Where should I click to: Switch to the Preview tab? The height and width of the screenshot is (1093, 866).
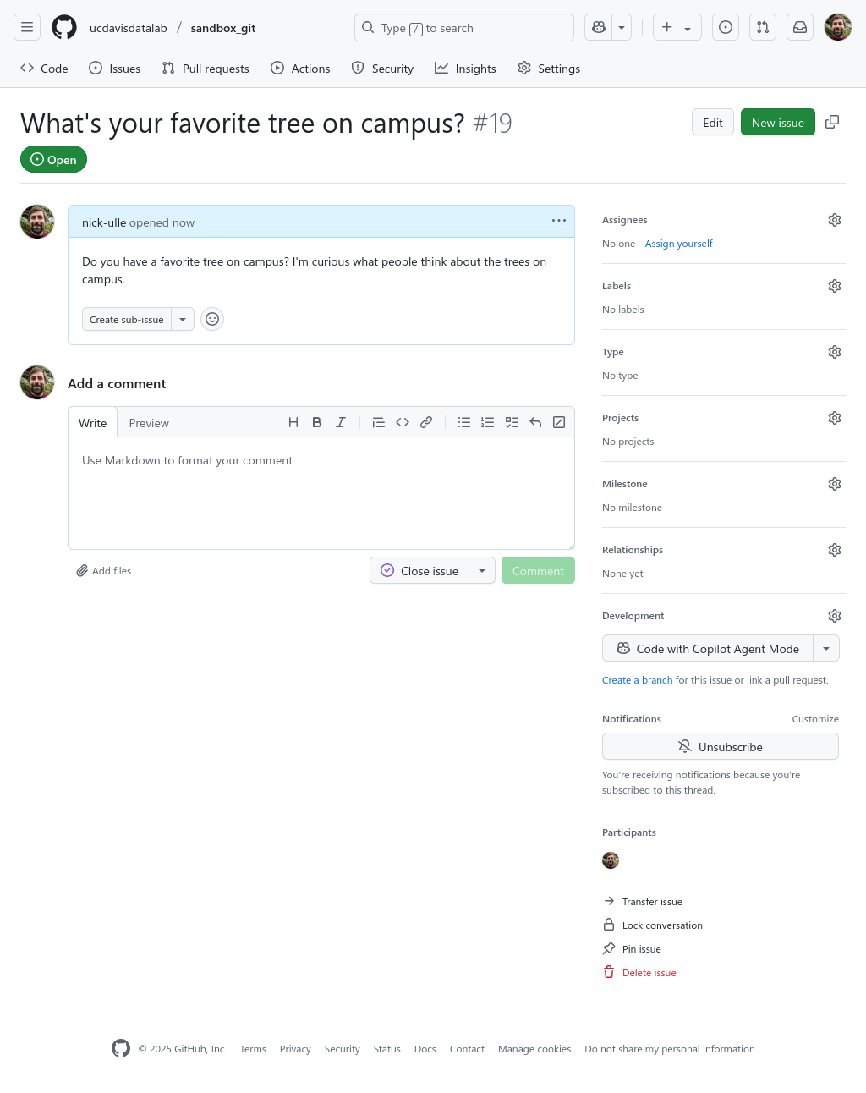click(x=149, y=423)
